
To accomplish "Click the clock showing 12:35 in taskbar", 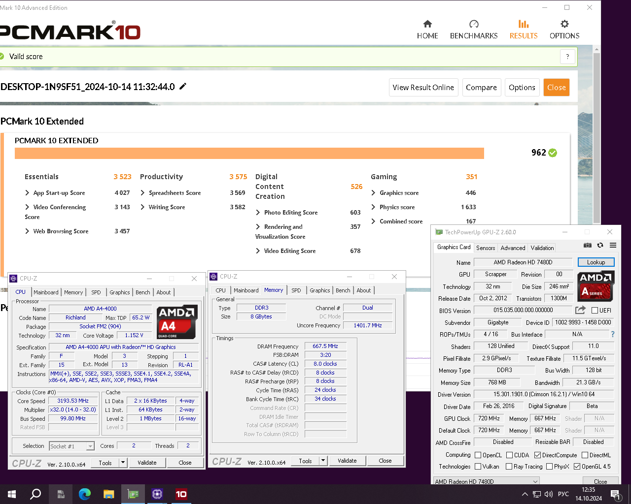I will click(x=589, y=490).
